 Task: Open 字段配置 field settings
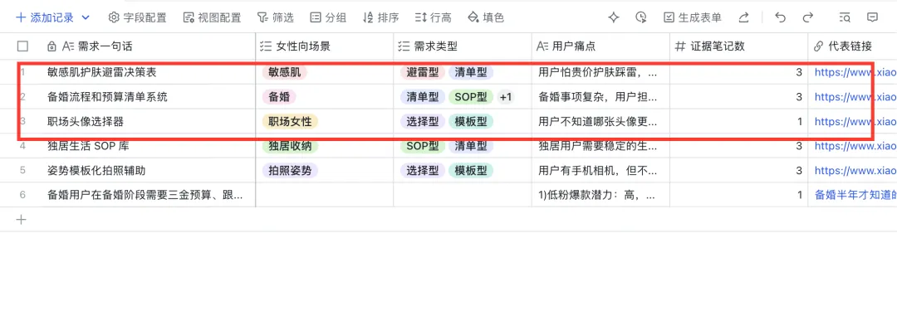pyautogui.click(x=137, y=17)
